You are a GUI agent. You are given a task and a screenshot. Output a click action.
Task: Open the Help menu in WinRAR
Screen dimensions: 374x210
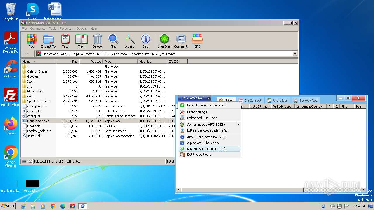click(x=93, y=29)
